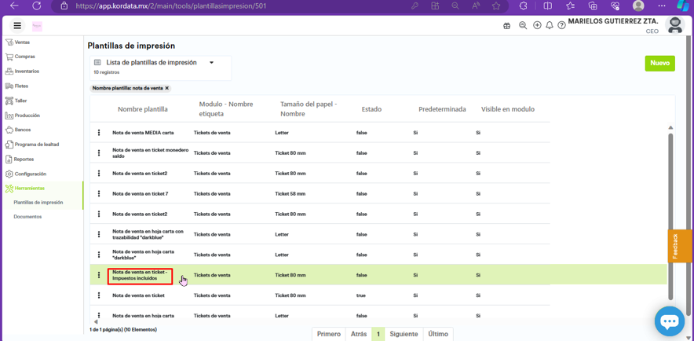The width and height of the screenshot is (694, 341).
Task: Expand the "Lista de plantillas de impresión" dropdown
Action: point(211,63)
